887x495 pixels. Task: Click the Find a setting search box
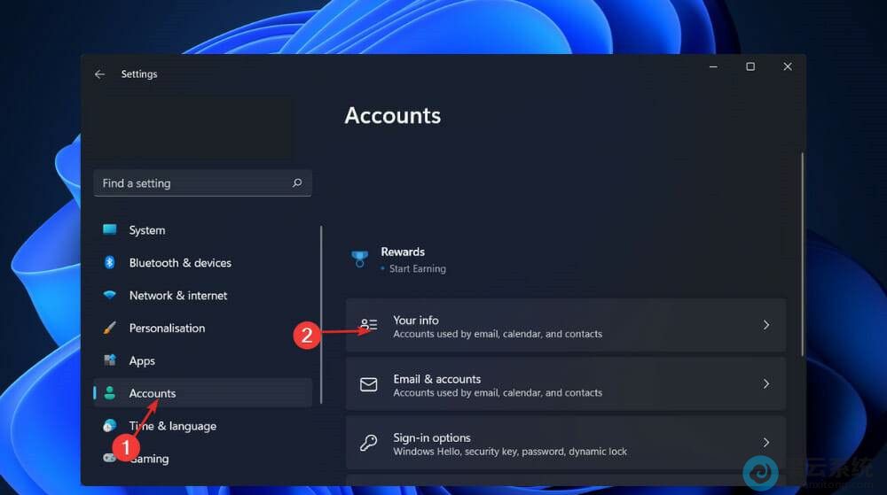195,183
